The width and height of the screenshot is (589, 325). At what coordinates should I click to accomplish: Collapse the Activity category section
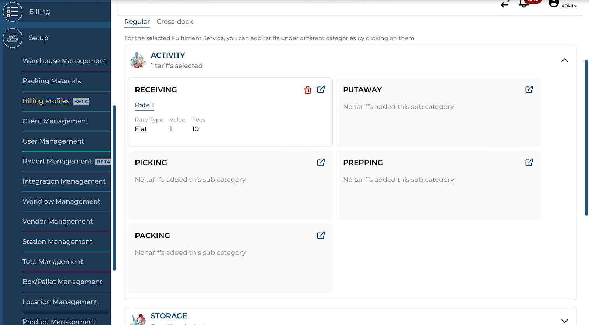click(564, 60)
